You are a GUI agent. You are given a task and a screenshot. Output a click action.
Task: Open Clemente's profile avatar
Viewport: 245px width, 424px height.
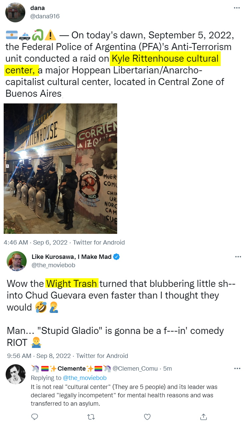[x=16, y=374]
